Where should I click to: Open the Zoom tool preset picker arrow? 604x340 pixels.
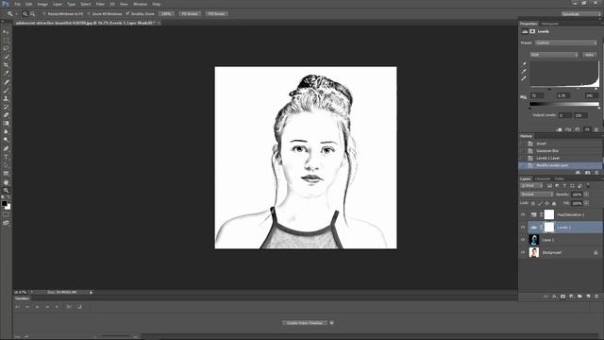tap(17, 14)
